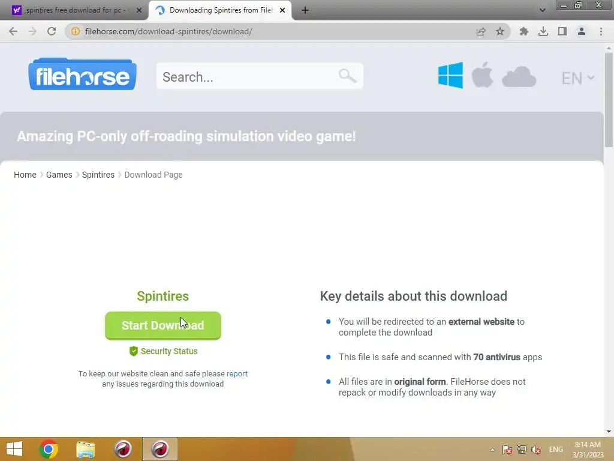Share this page icon
614x461 pixels.
(x=481, y=31)
